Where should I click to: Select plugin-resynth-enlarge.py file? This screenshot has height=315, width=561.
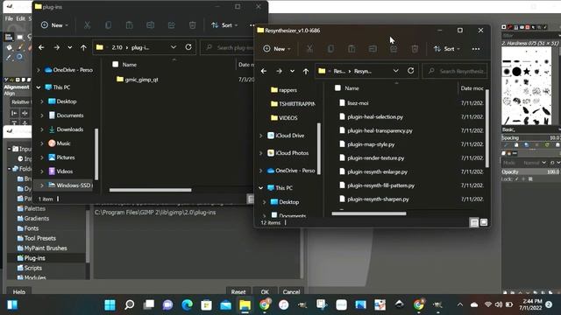pos(377,171)
